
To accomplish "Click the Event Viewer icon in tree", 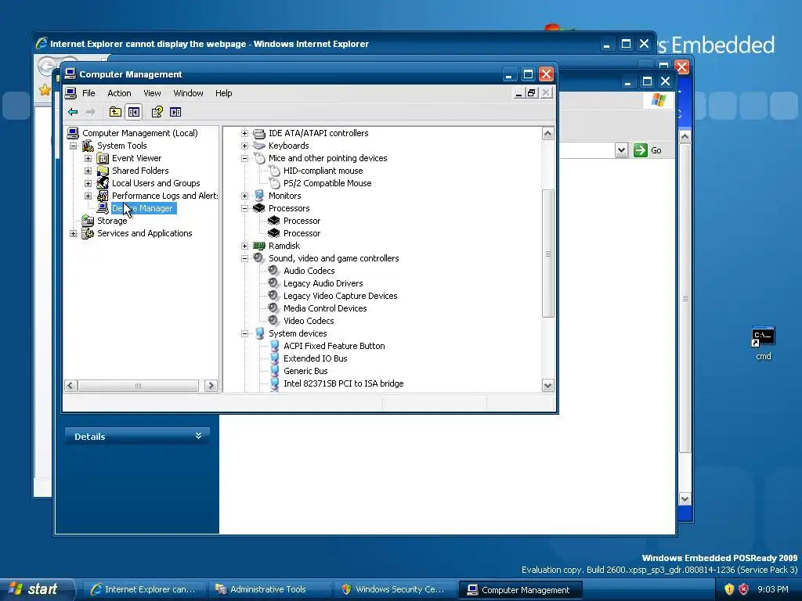I will point(103,158).
